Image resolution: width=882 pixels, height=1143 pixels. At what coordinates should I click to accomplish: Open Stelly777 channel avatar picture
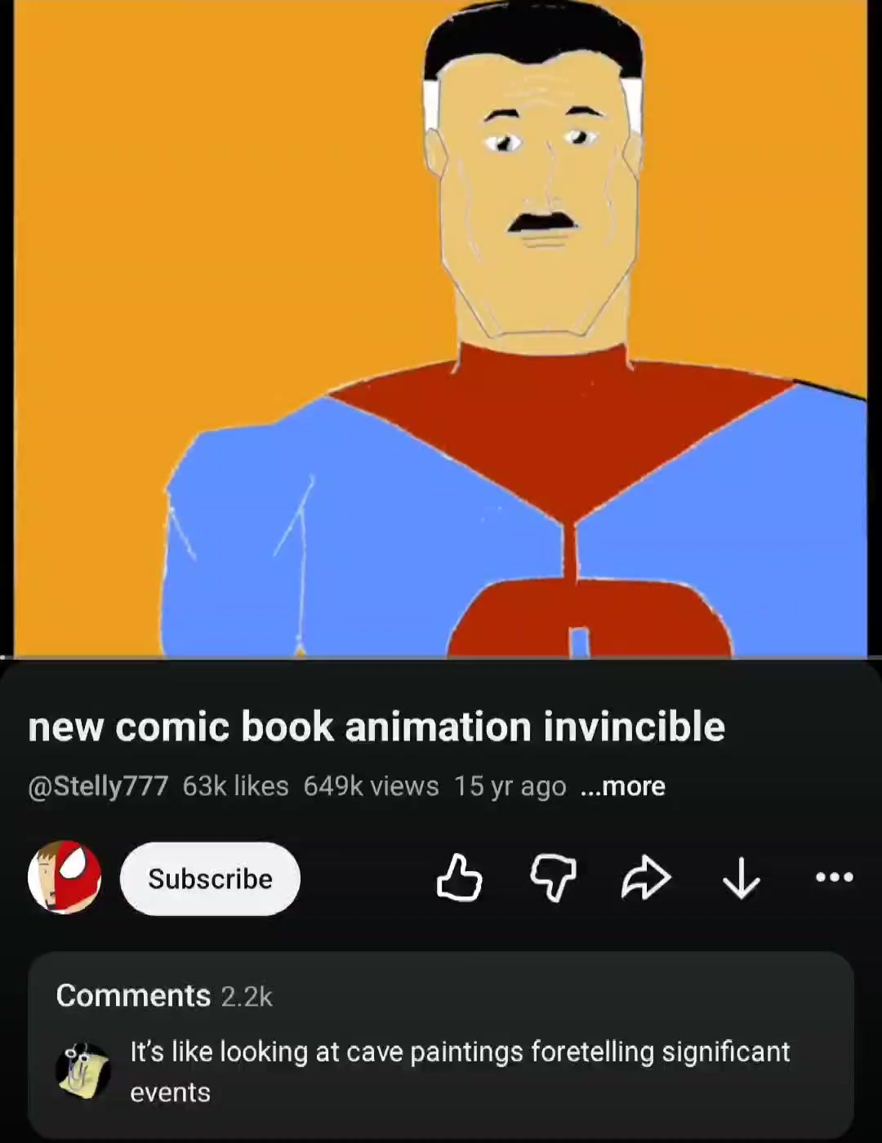click(65, 878)
